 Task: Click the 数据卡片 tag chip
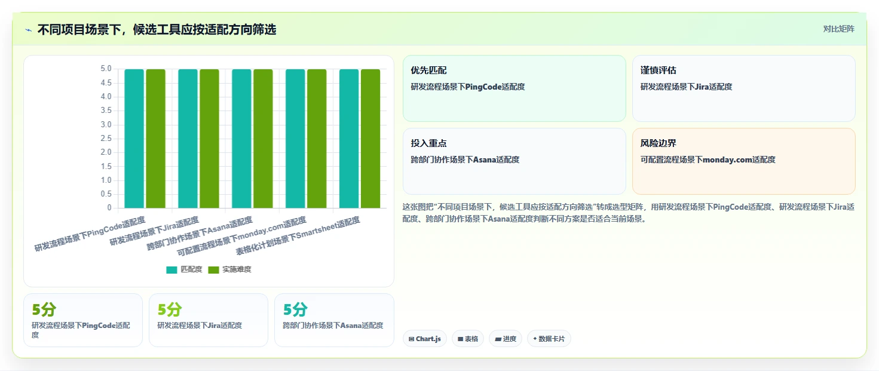tap(549, 339)
